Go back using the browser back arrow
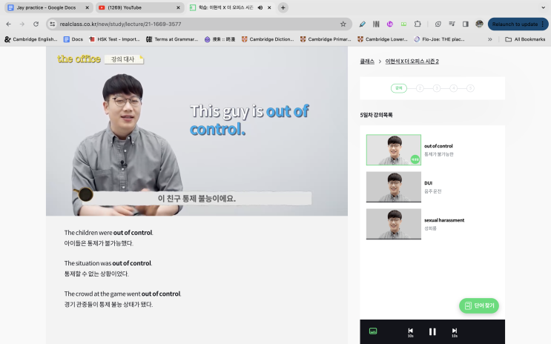The height and width of the screenshot is (344, 551). pyautogui.click(x=8, y=24)
